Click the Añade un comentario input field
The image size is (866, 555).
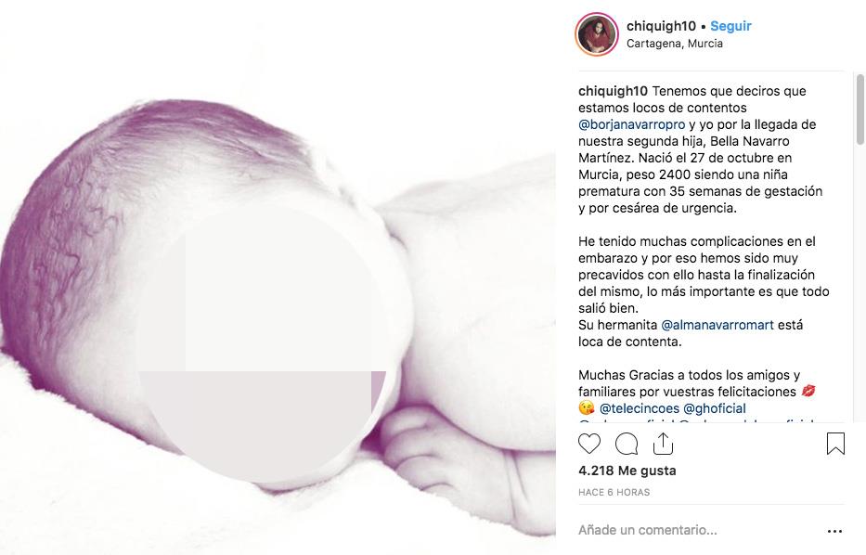pyautogui.click(x=699, y=530)
